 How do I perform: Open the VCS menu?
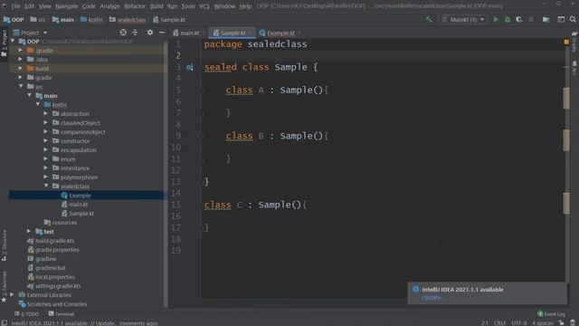[x=204, y=6]
